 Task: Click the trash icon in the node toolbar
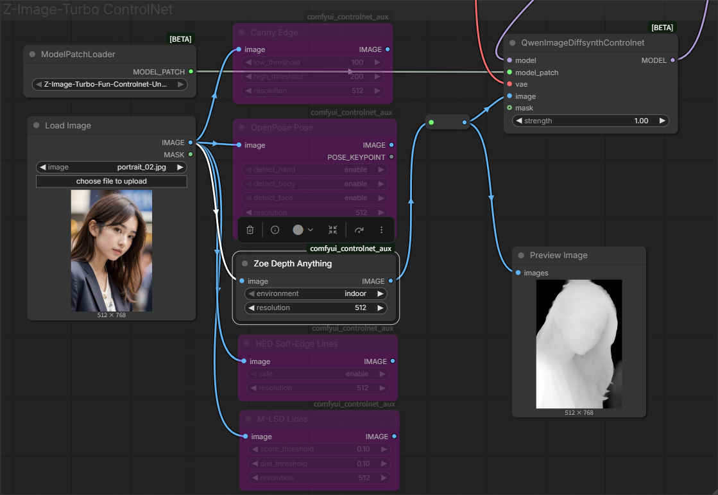click(x=250, y=230)
